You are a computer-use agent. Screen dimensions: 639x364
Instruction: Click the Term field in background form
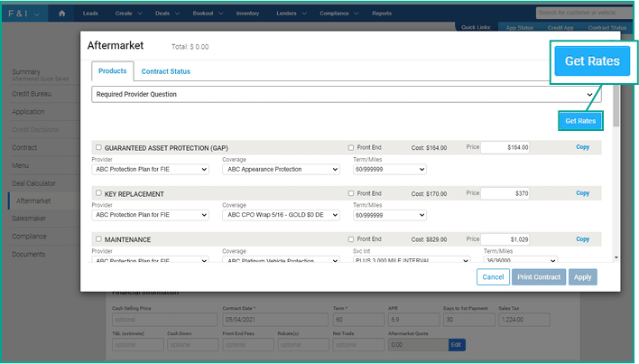pyautogui.click(x=358, y=320)
